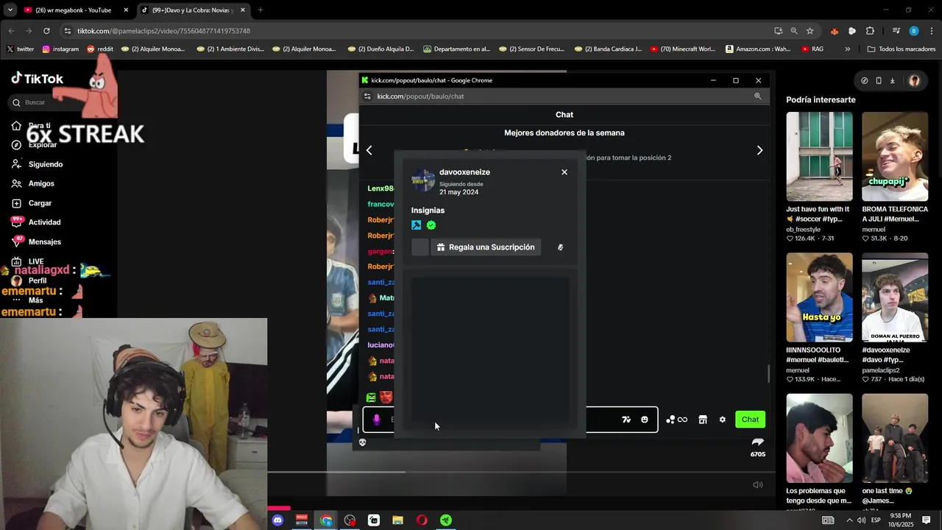This screenshot has height=530, width=942.
Task: Open the RAG bookmark
Action: [x=812, y=49]
